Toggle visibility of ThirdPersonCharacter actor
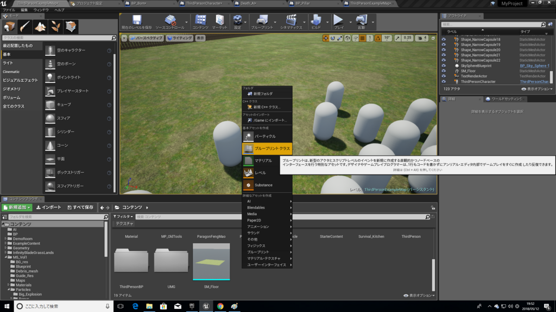 pos(444,82)
